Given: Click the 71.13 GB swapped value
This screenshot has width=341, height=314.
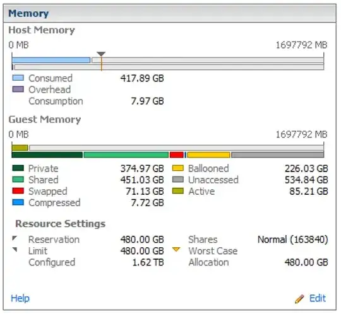Looking at the screenshot, I should (x=145, y=191).
